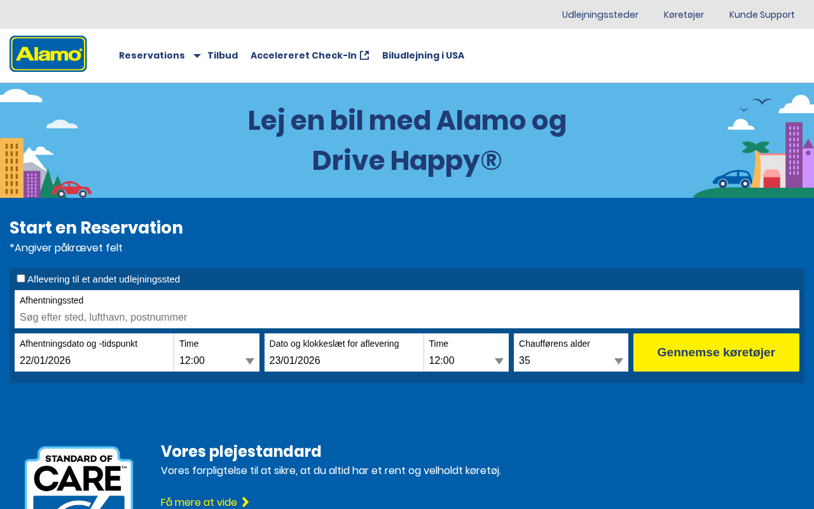Click Gennemse køretøjer button

716,352
